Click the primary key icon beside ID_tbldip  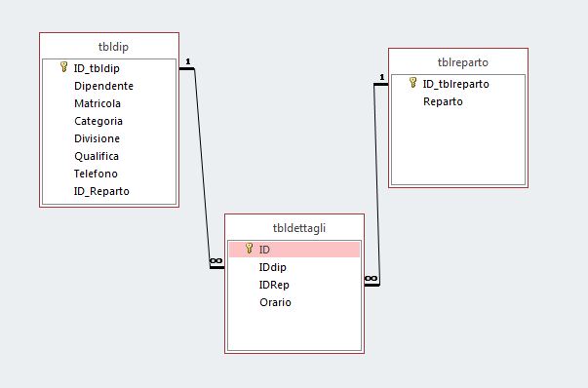pos(64,67)
